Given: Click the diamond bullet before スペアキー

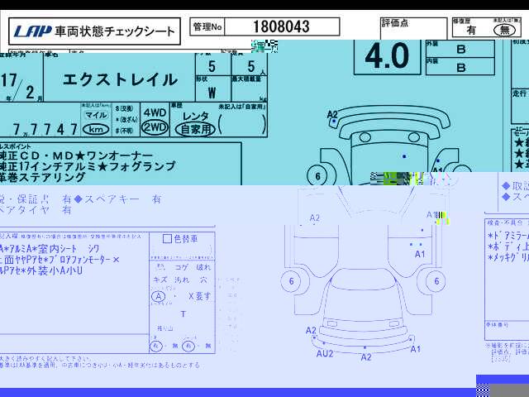Looking at the screenshot, I should 79,199.
